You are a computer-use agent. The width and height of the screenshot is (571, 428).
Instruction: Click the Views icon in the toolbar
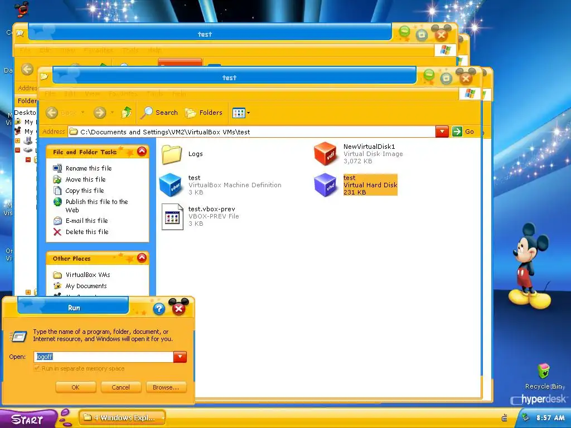[239, 113]
